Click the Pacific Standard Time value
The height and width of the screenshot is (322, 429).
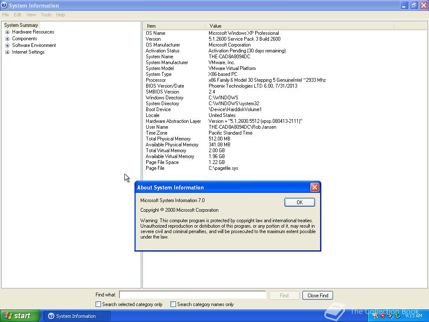(x=230, y=133)
